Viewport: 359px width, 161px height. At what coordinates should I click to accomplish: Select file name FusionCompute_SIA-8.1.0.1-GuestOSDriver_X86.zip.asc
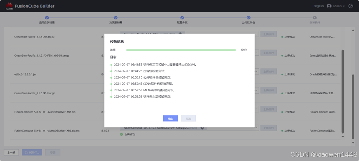[47, 131]
